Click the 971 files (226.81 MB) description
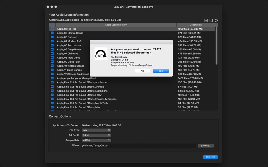The width and height of the screenshot is (268, 167). (190, 33)
